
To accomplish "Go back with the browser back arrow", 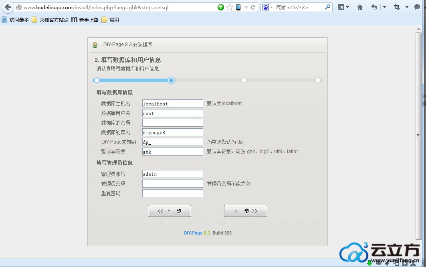I will (8, 7).
